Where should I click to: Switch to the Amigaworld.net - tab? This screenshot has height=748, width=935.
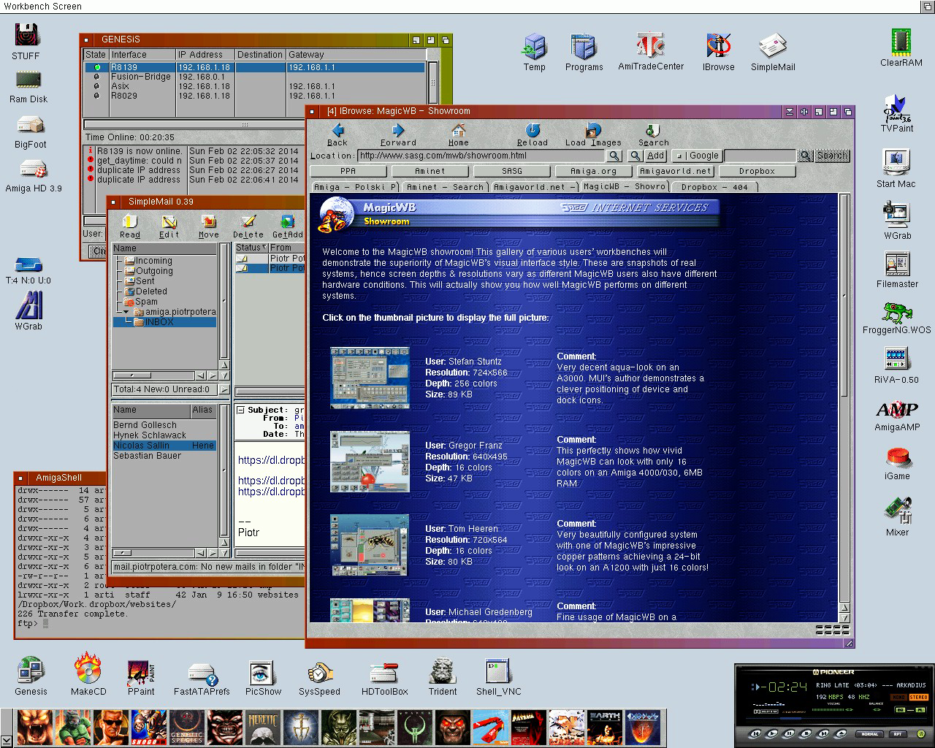tap(533, 187)
